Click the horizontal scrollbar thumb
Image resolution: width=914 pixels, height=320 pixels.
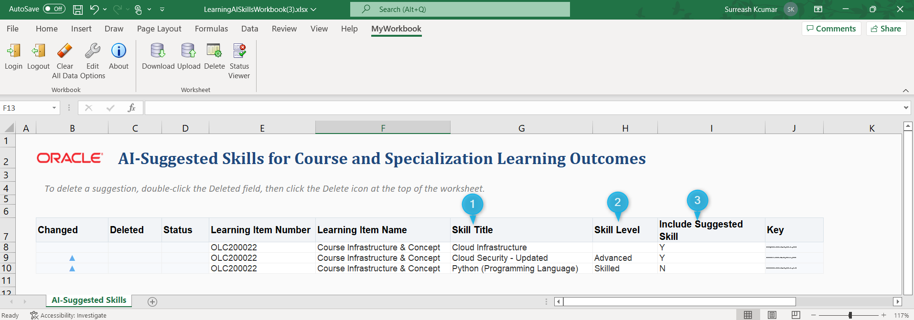click(679, 301)
